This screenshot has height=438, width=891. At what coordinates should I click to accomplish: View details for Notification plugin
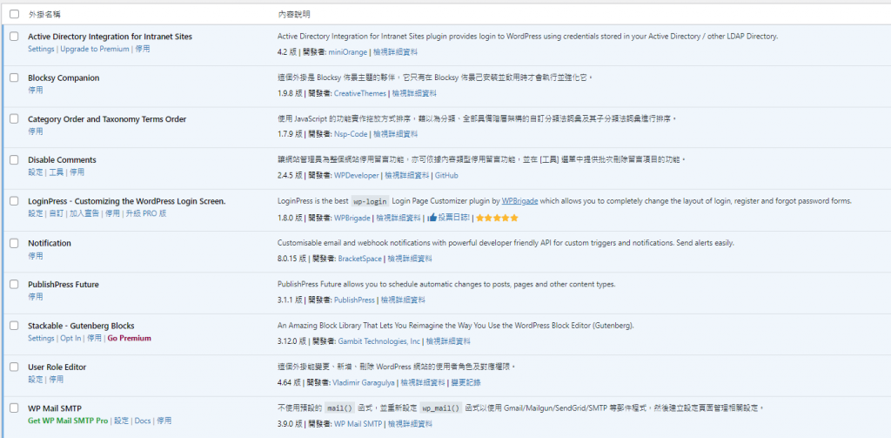410,259
